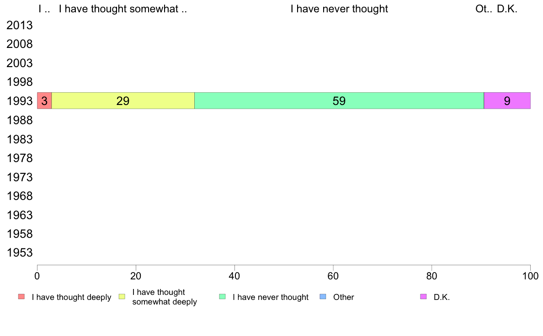Click the yellow 'somewhat deeply' legend swatch
Viewport: 543px width, 336px height.
click(122, 297)
